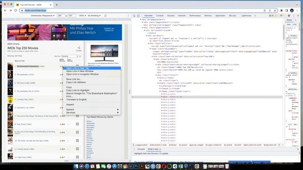The image size is (303, 170).
Task: Open Trash in the Dock
Action: [227, 166]
